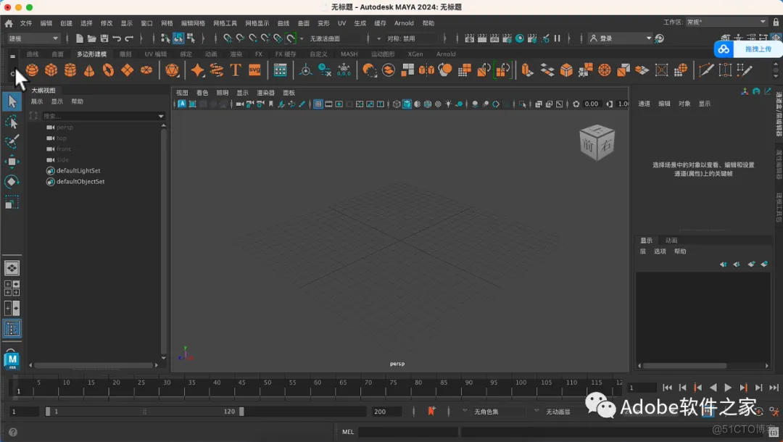Open the viewport 着色 menu

pyautogui.click(x=202, y=93)
